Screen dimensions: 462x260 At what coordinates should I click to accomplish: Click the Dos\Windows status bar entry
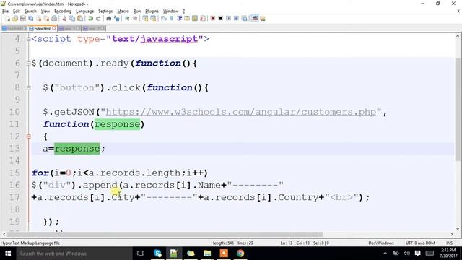[380, 243]
